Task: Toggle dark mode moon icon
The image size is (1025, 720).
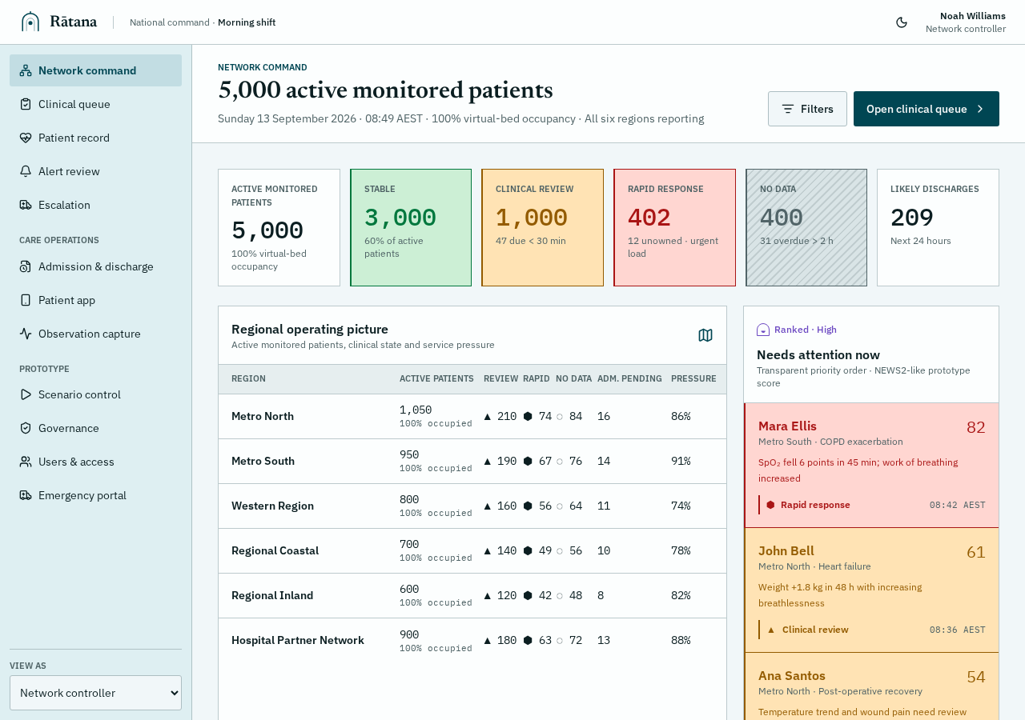Action: (902, 22)
